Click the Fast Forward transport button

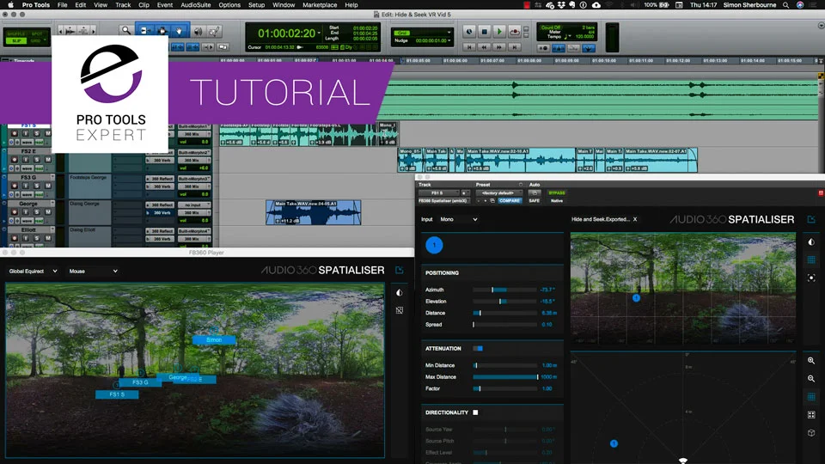pos(499,47)
